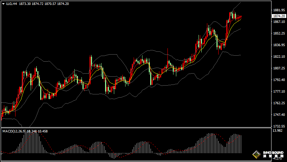Click the SINO SOUND watermark text
The height and width of the screenshot is (162, 287).
(x=273, y=153)
